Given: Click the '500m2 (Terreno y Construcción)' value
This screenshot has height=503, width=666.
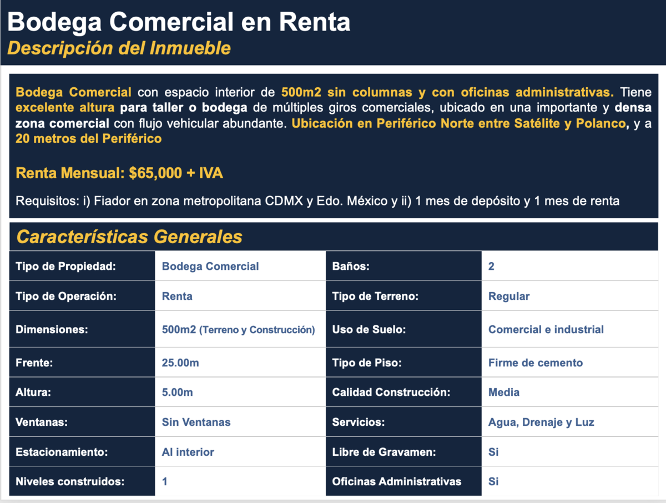Looking at the screenshot, I should (238, 329).
